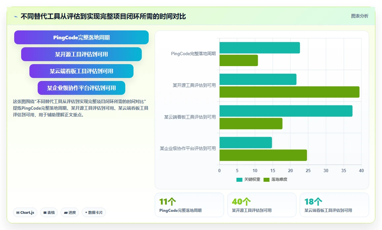Click the x-axis value 40
The height and width of the screenshot is (230, 382).
point(361,171)
